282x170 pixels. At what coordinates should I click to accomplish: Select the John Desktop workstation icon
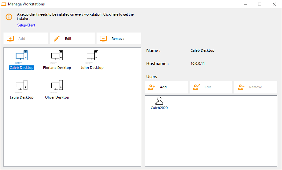[92, 56]
